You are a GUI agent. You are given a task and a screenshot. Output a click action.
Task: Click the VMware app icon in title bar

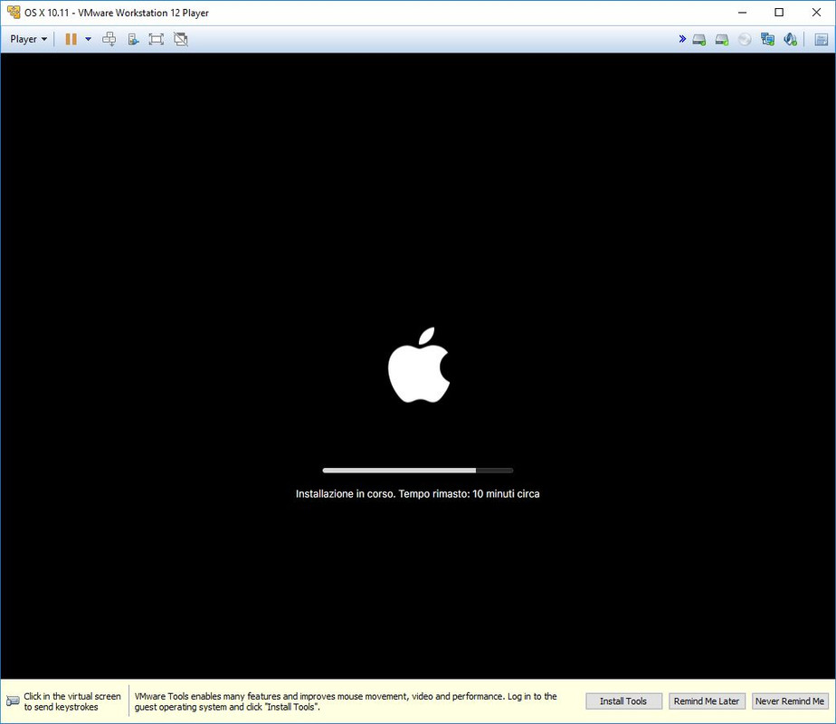[14, 13]
